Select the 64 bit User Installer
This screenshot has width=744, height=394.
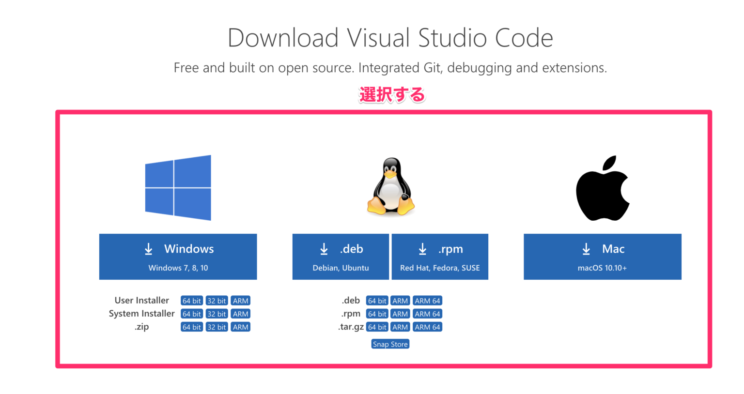pyautogui.click(x=191, y=300)
